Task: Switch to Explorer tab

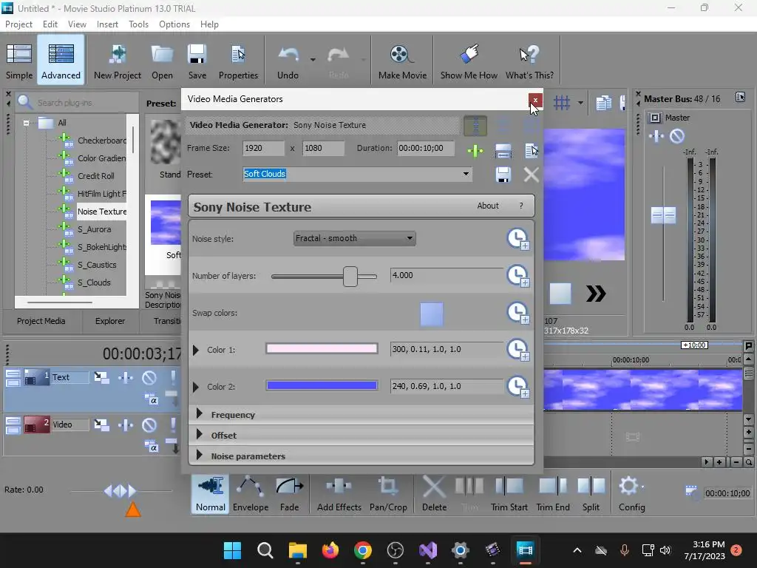Action: 110,321
